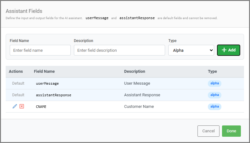Viewport: 250px width, 143px height.
Task: Click the Description column header in table
Action: coord(135,71)
